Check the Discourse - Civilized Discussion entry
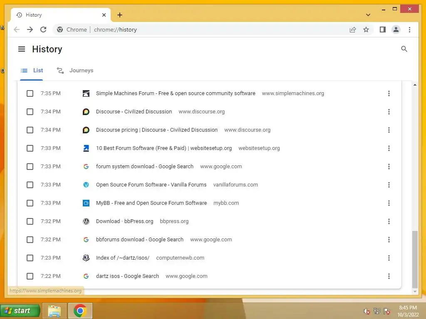This screenshot has width=426, height=319. [30, 112]
